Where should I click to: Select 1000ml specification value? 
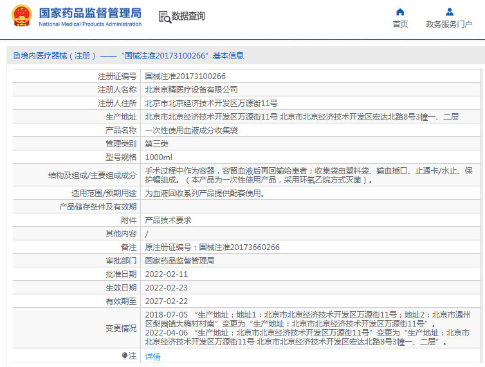point(159,157)
